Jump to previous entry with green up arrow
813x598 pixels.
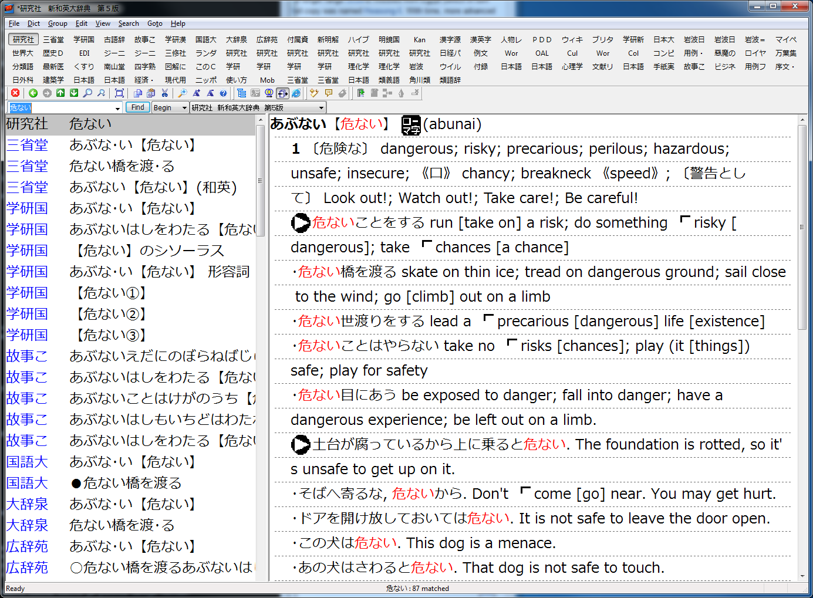[x=60, y=93]
